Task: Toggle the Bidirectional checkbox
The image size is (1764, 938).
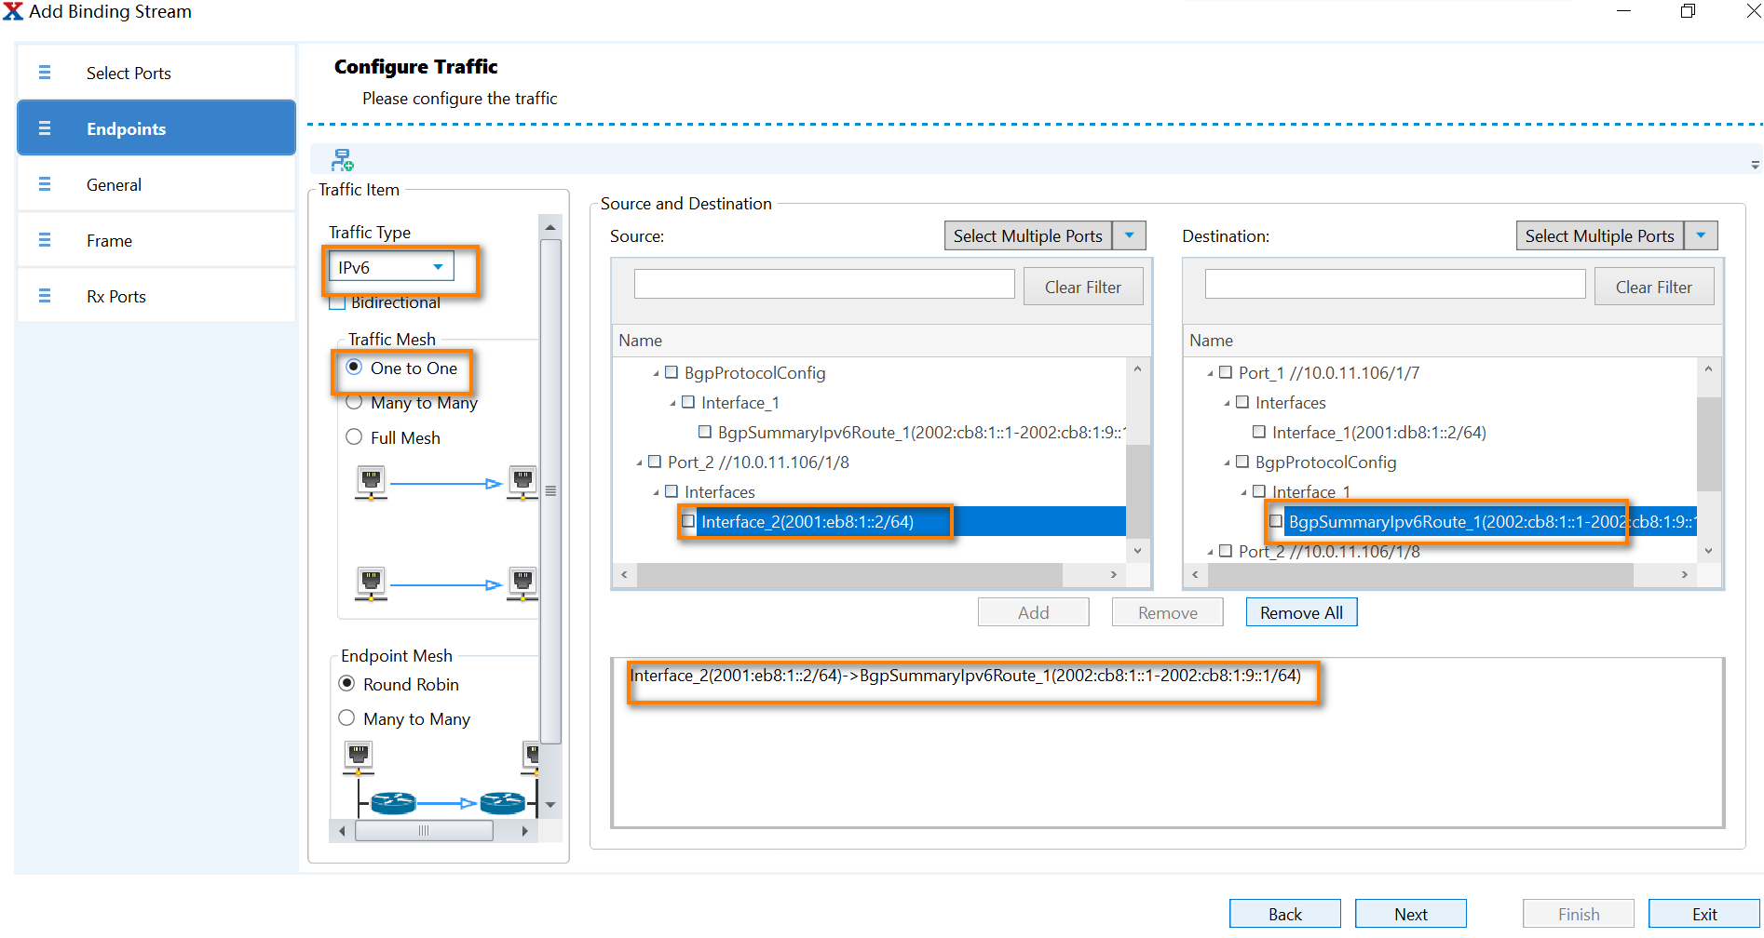Action: tap(337, 302)
